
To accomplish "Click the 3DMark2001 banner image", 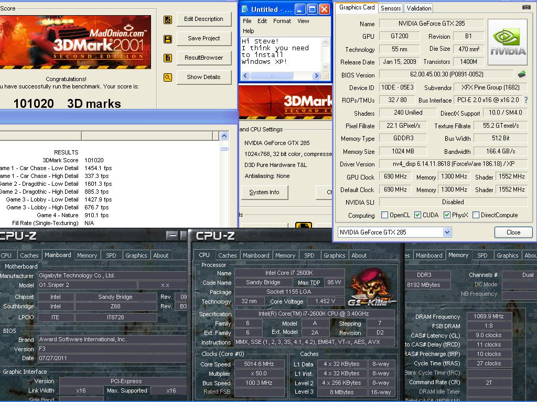I will [x=75, y=42].
